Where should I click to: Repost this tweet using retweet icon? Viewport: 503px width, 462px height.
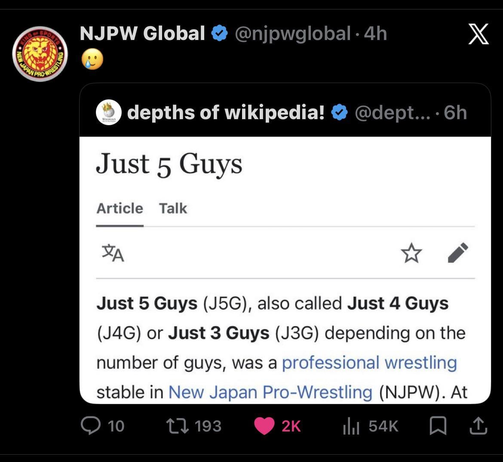[x=176, y=426]
